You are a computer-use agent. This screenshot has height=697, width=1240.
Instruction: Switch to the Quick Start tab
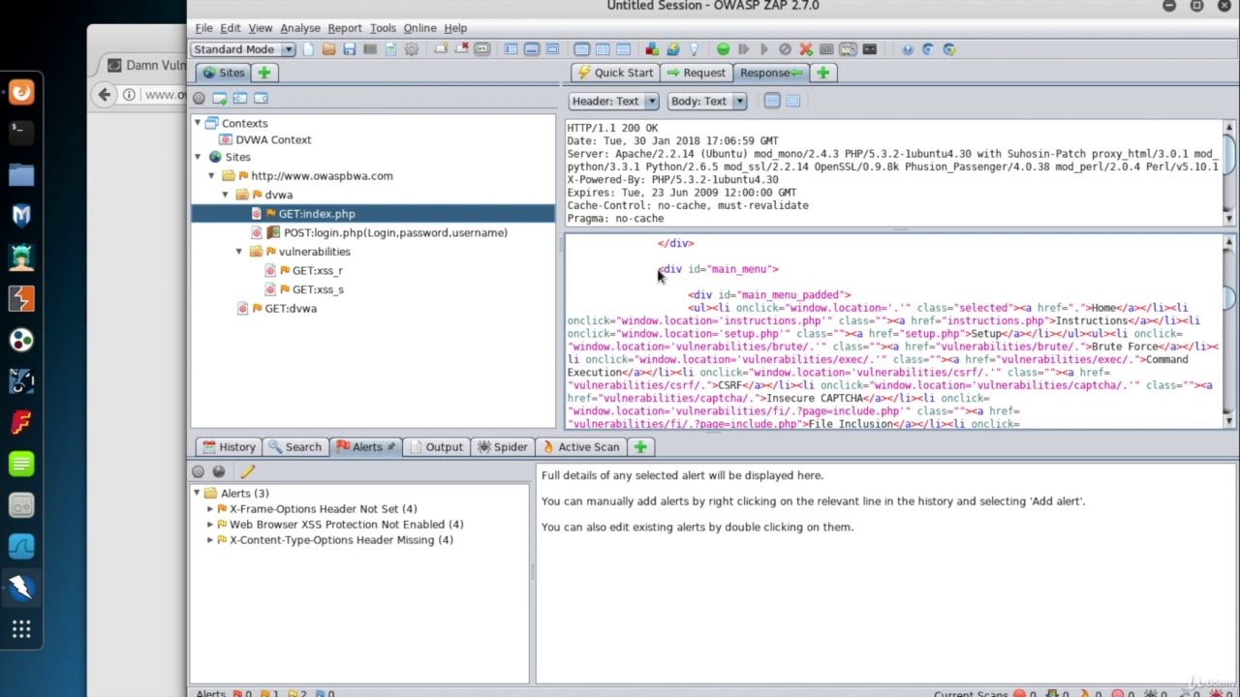(x=615, y=73)
